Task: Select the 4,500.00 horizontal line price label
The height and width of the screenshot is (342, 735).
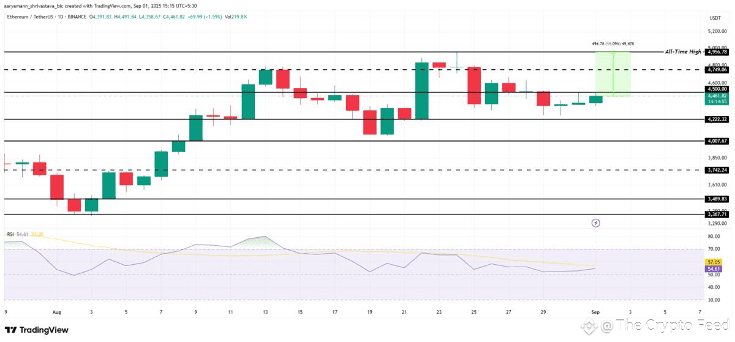Action: pos(717,89)
